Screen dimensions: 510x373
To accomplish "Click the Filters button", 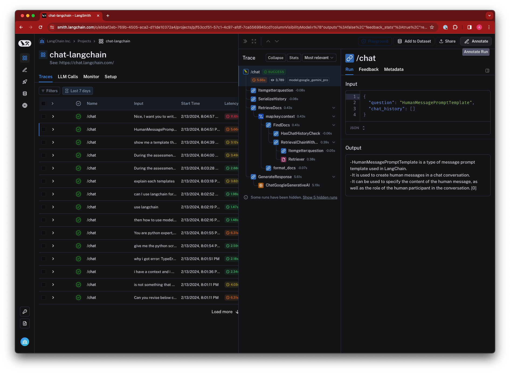I will [x=50, y=91].
